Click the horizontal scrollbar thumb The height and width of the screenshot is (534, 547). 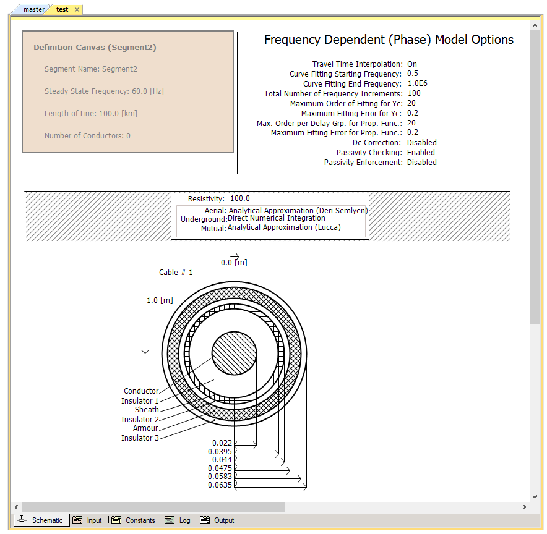tap(153, 507)
